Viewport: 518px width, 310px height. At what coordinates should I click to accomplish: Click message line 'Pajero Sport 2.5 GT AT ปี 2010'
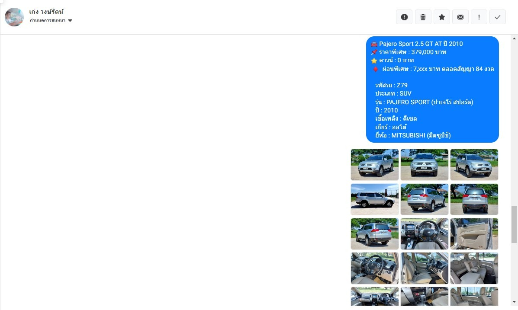tap(421, 44)
